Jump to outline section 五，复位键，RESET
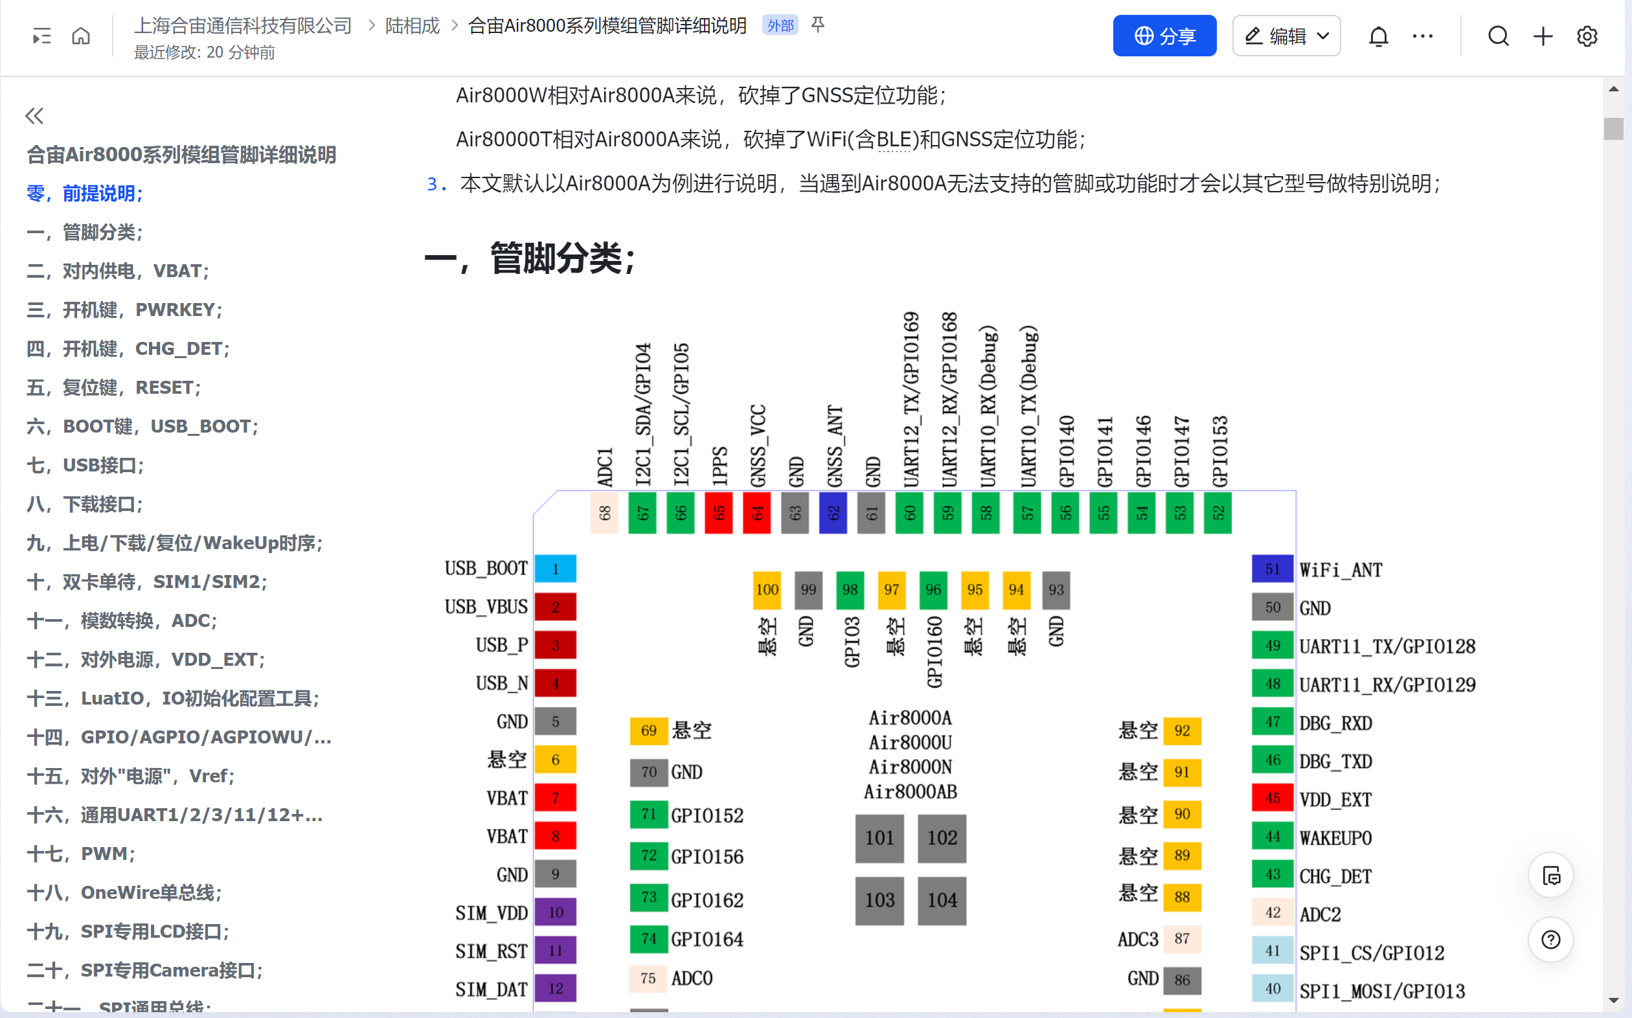 (114, 388)
